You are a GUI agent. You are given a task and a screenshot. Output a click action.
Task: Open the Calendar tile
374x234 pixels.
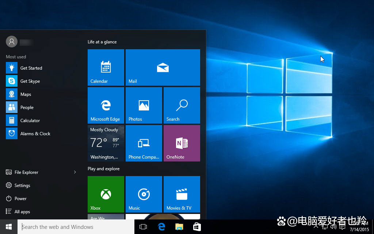tap(106, 67)
